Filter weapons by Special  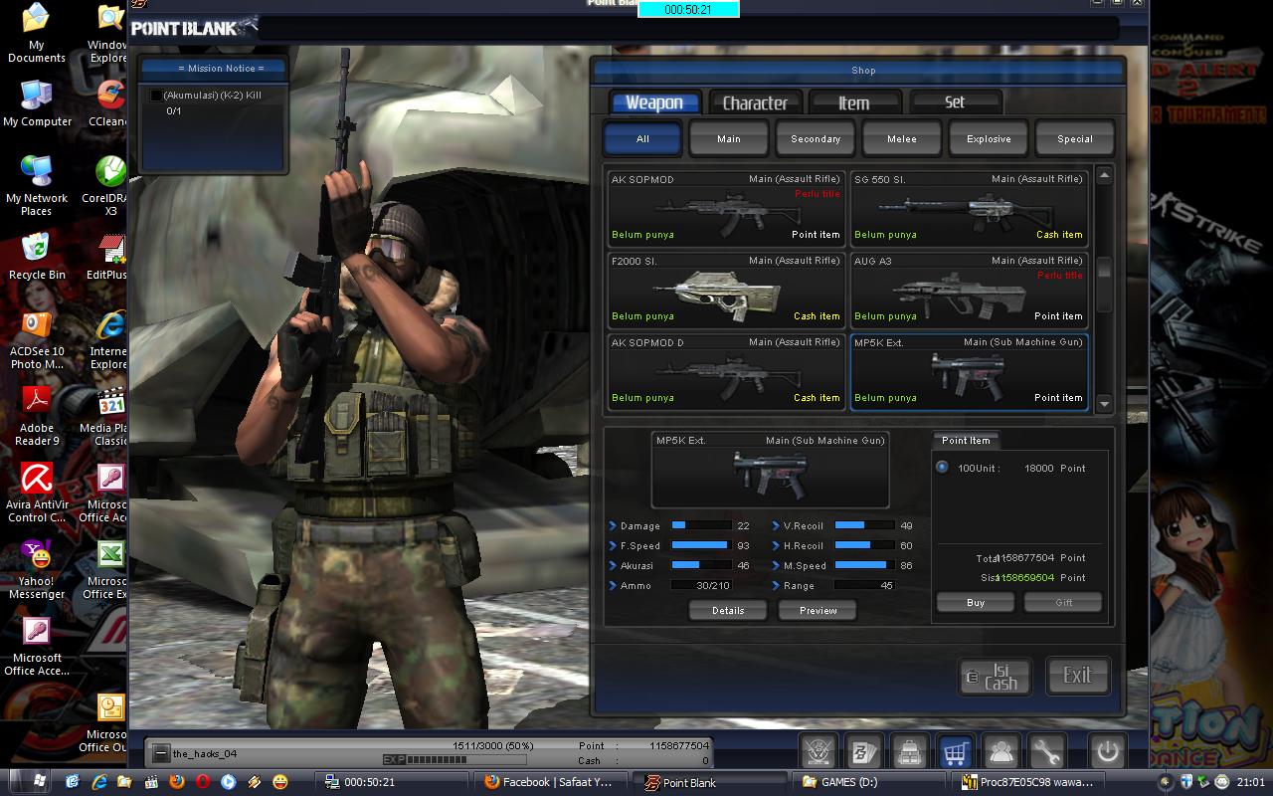tap(1075, 139)
